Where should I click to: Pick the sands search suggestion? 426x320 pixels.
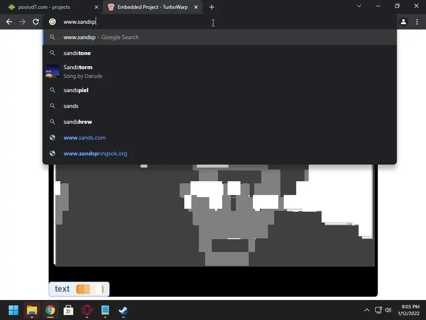pyautogui.click(x=220, y=106)
